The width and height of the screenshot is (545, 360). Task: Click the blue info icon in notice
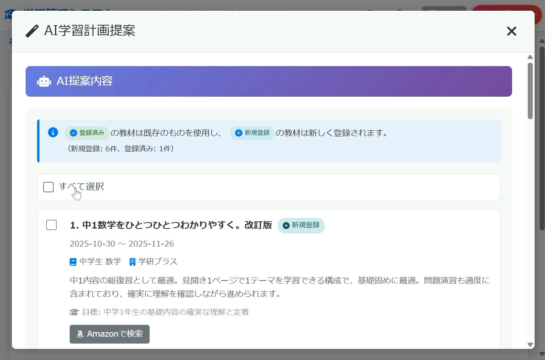tap(53, 132)
